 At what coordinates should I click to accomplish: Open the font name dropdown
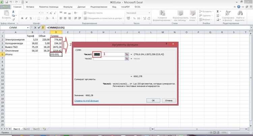click(39, 13)
